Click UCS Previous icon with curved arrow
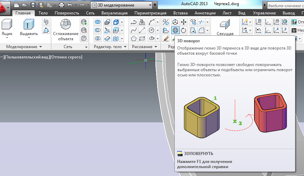This screenshot has height=176, width=304. point(258,30)
